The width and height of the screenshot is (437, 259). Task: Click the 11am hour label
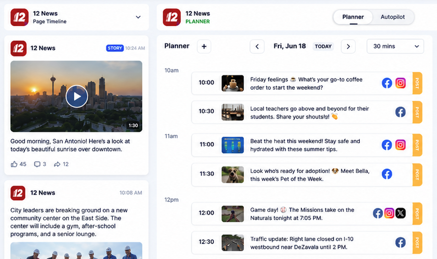(171, 136)
